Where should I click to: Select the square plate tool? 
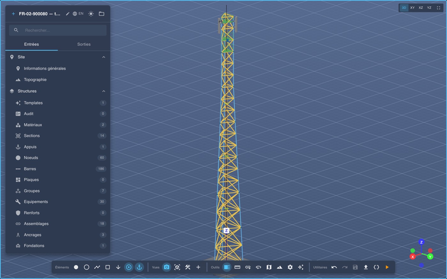click(108, 267)
